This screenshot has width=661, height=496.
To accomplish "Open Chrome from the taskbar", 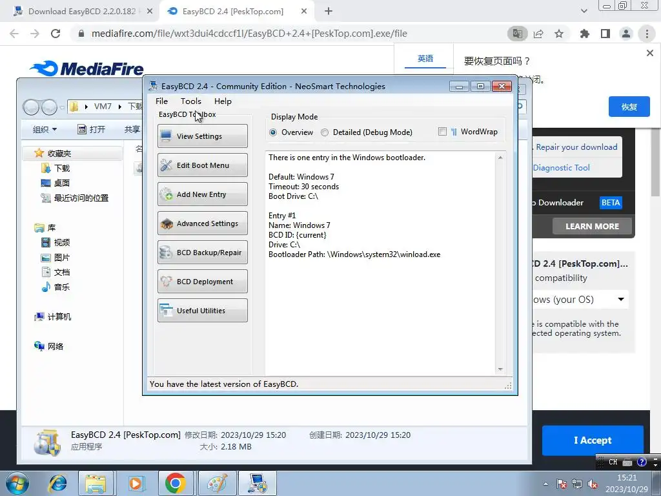I will click(x=176, y=483).
